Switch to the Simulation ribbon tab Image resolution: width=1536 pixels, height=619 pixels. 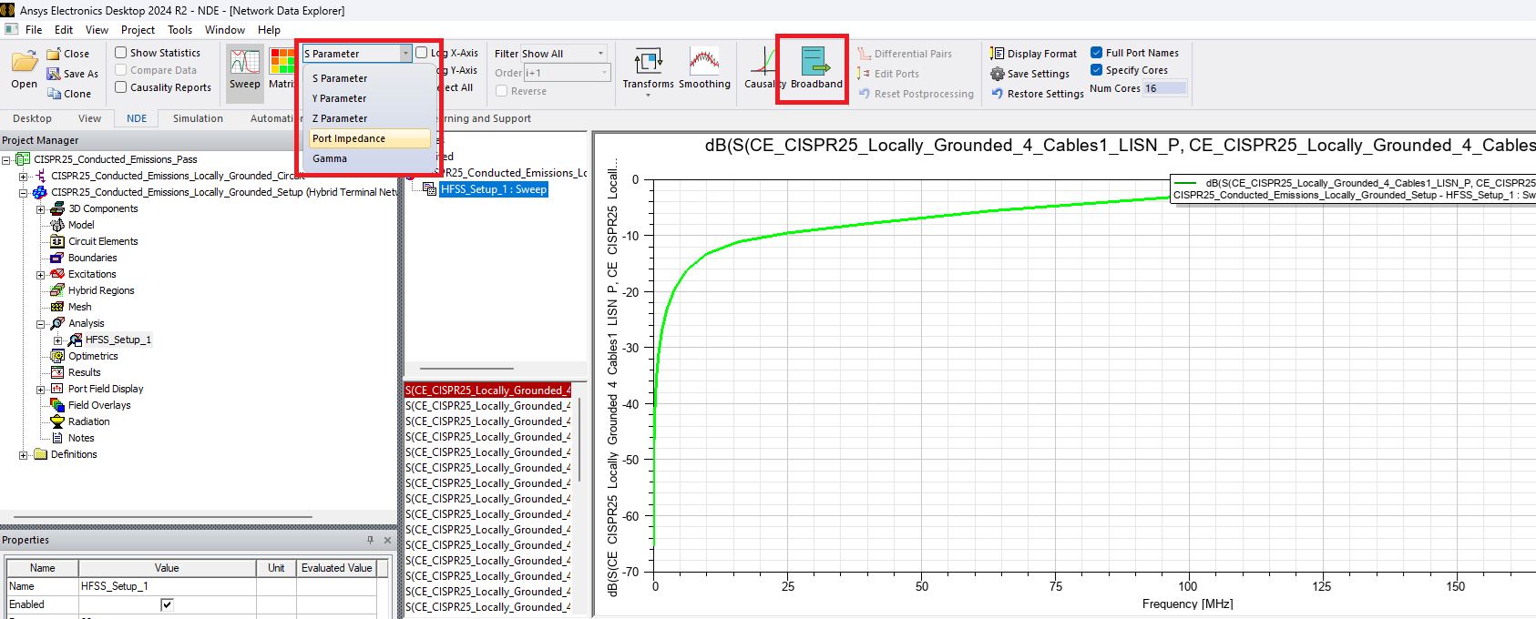[x=198, y=118]
